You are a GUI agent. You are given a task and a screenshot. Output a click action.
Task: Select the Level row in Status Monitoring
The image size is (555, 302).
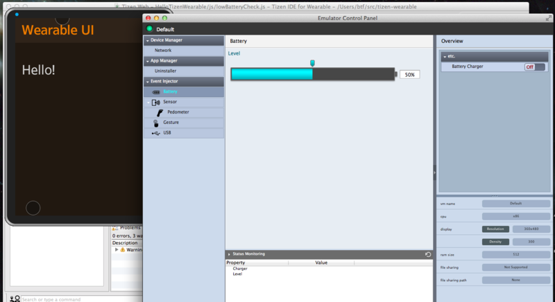(237, 274)
